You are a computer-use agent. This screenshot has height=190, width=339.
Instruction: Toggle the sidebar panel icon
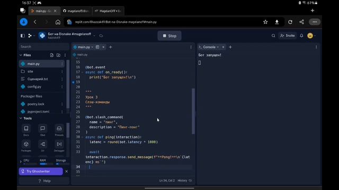[23, 36]
